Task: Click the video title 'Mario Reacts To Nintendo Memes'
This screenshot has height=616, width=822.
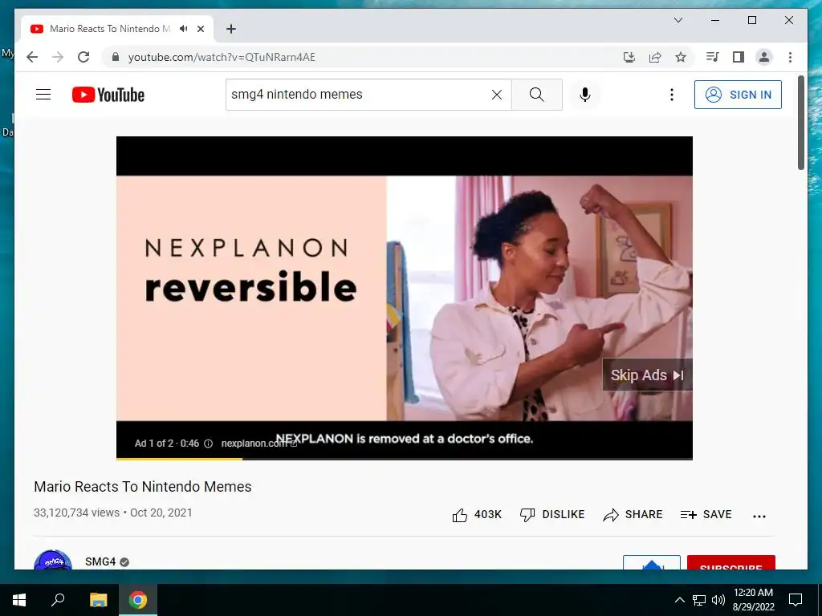Action: (x=143, y=487)
